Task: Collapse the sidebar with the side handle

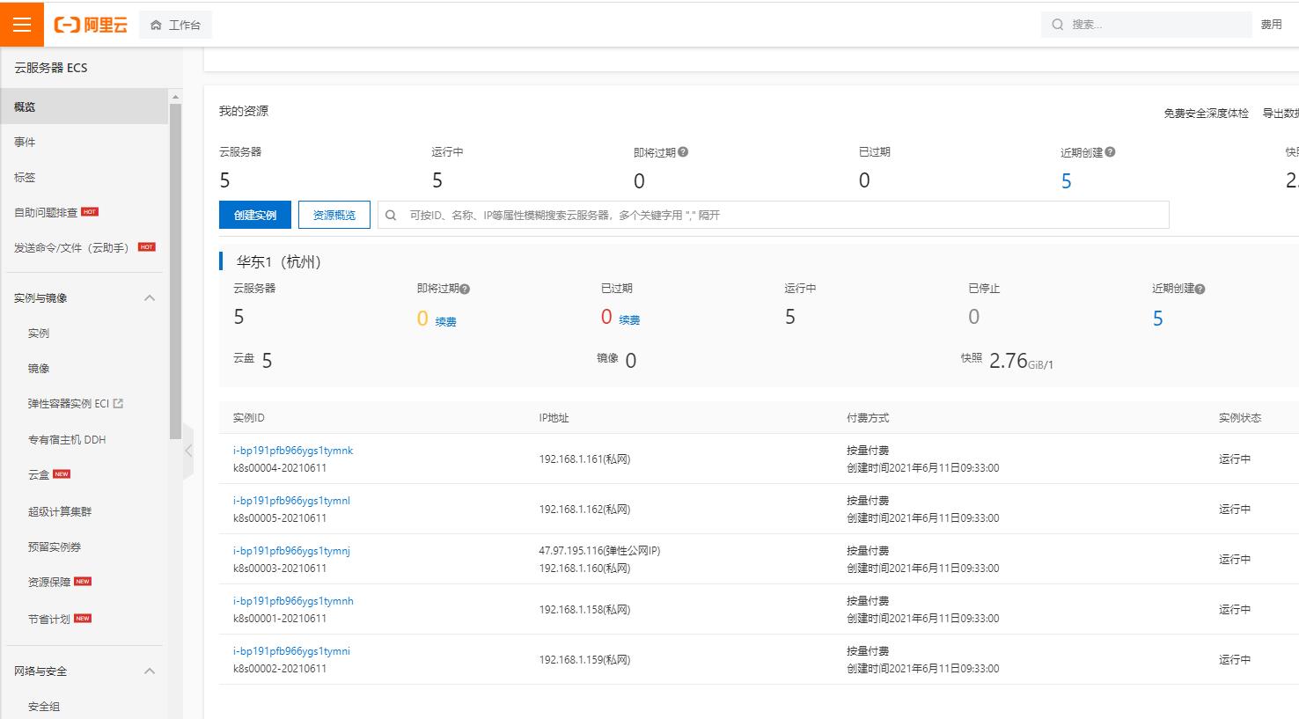Action: click(x=188, y=451)
